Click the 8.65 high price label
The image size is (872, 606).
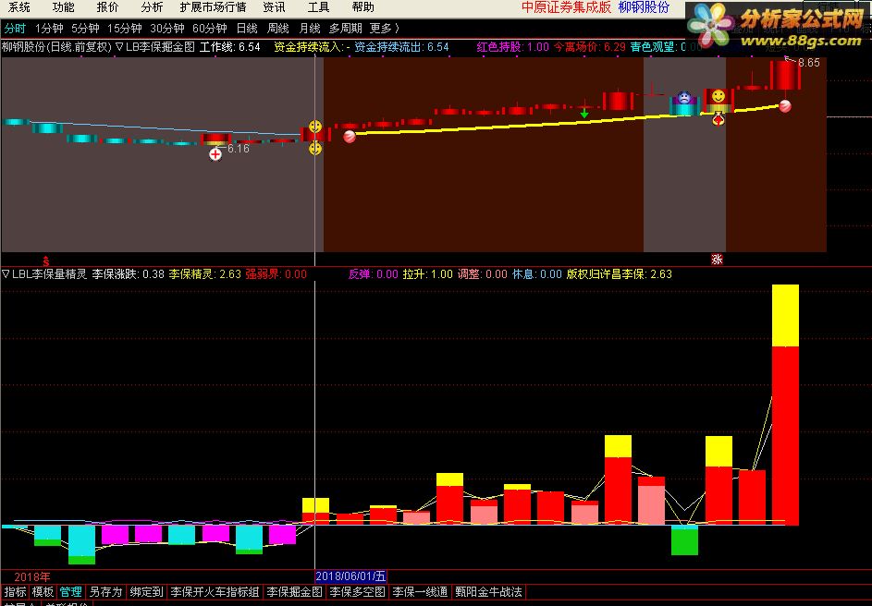pos(808,63)
